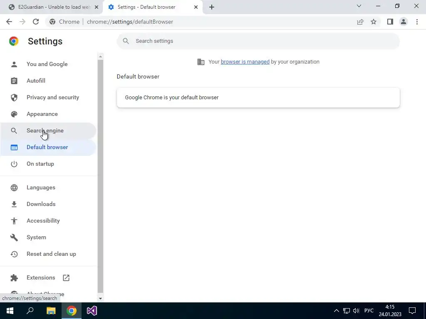Click the restore clock icon beside Reset
This screenshot has width=426, height=319.
pos(14,254)
